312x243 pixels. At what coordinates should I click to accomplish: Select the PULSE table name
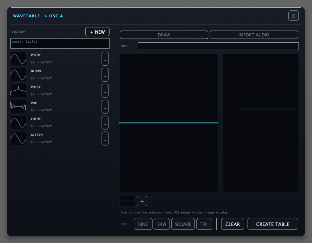click(36, 87)
